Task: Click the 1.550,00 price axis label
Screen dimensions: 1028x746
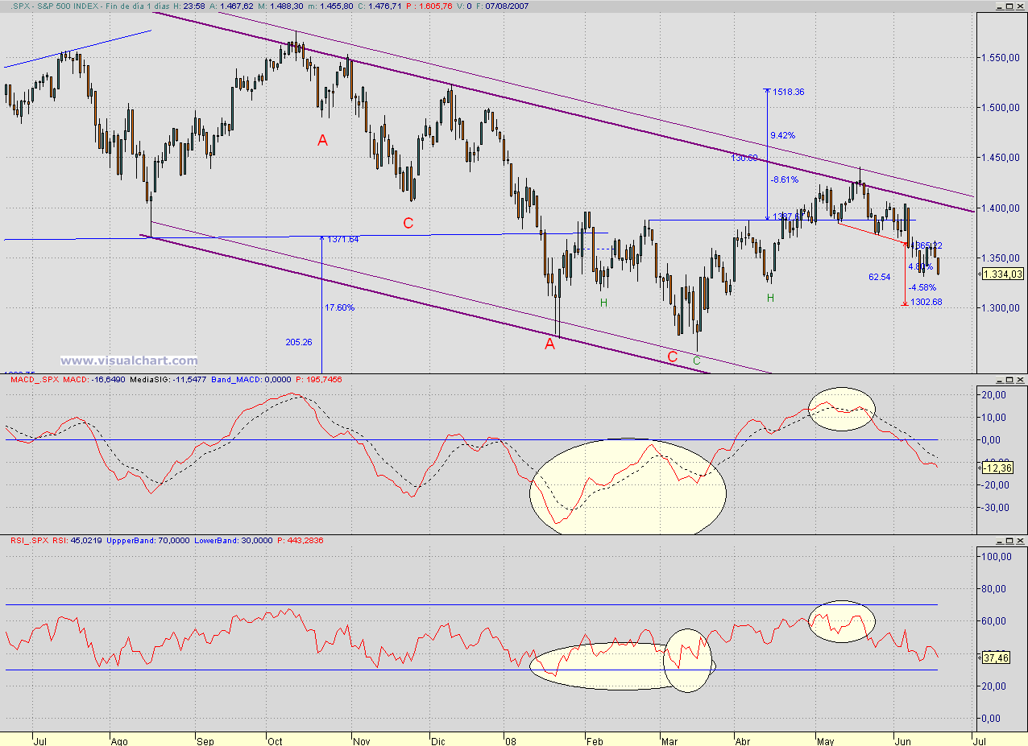Action: coord(1000,58)
